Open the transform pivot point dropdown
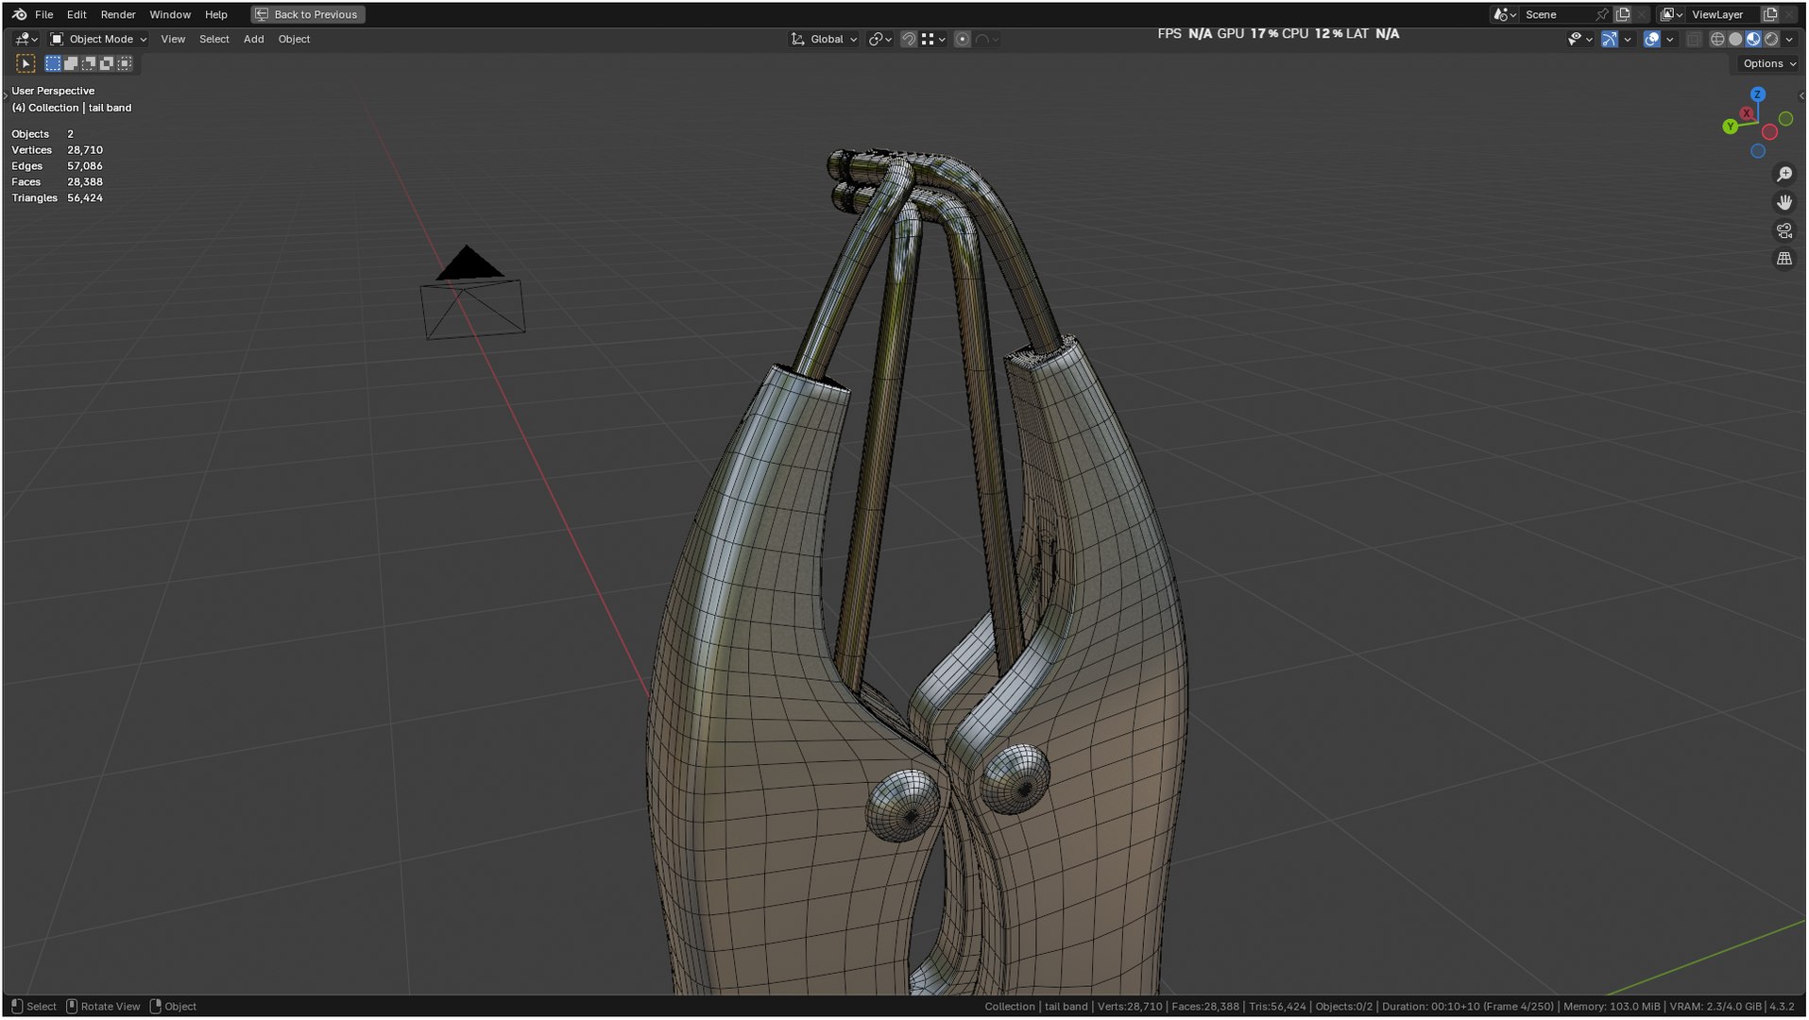 click(880, 39)
